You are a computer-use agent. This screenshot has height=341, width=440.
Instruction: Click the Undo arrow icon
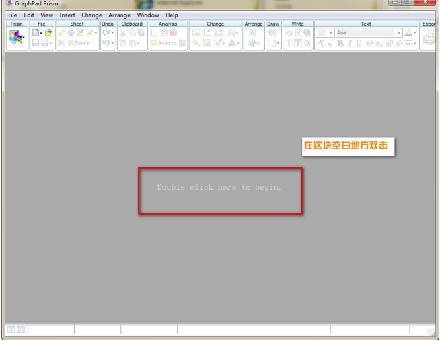(106, 43)
